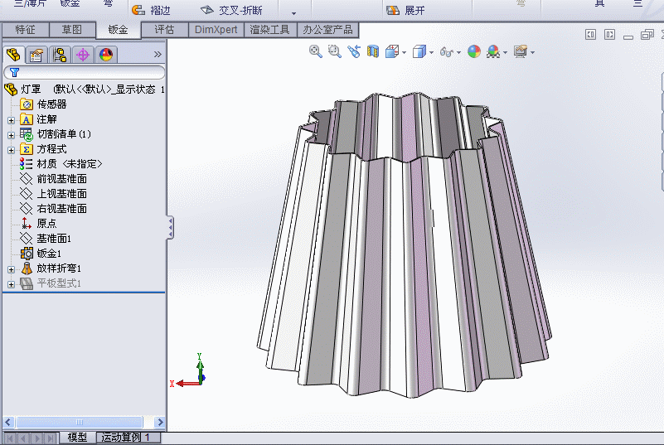Click the 切割清单 cut list icon
The image size is (664, 445).
pos(27,134)
